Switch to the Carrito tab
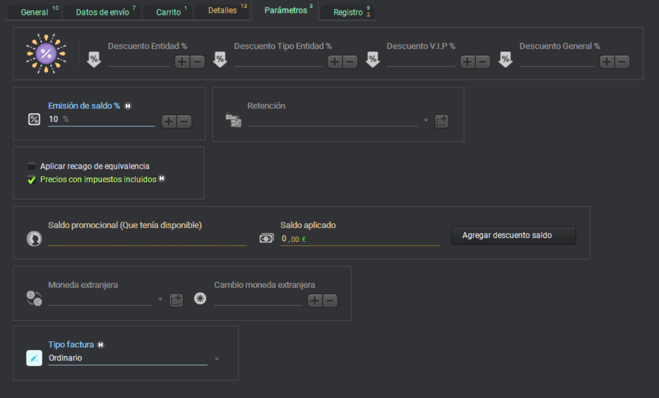 pyautogui.click(x=168, y=12)
